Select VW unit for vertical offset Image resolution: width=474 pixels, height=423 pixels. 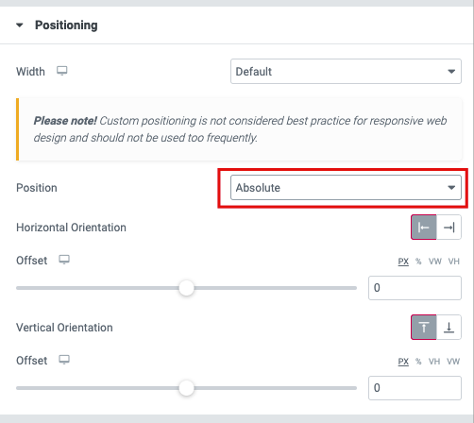[x=453, y=362]
